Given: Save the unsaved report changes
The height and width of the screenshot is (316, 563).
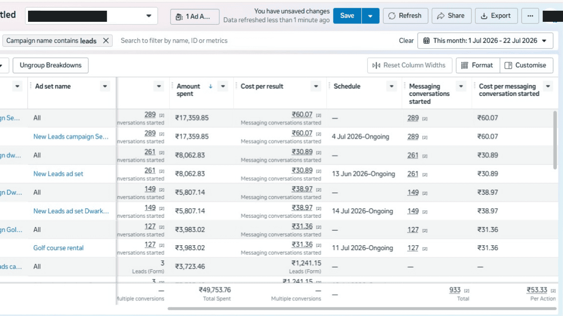Looking at the screenshot, I should coord(347,16).
